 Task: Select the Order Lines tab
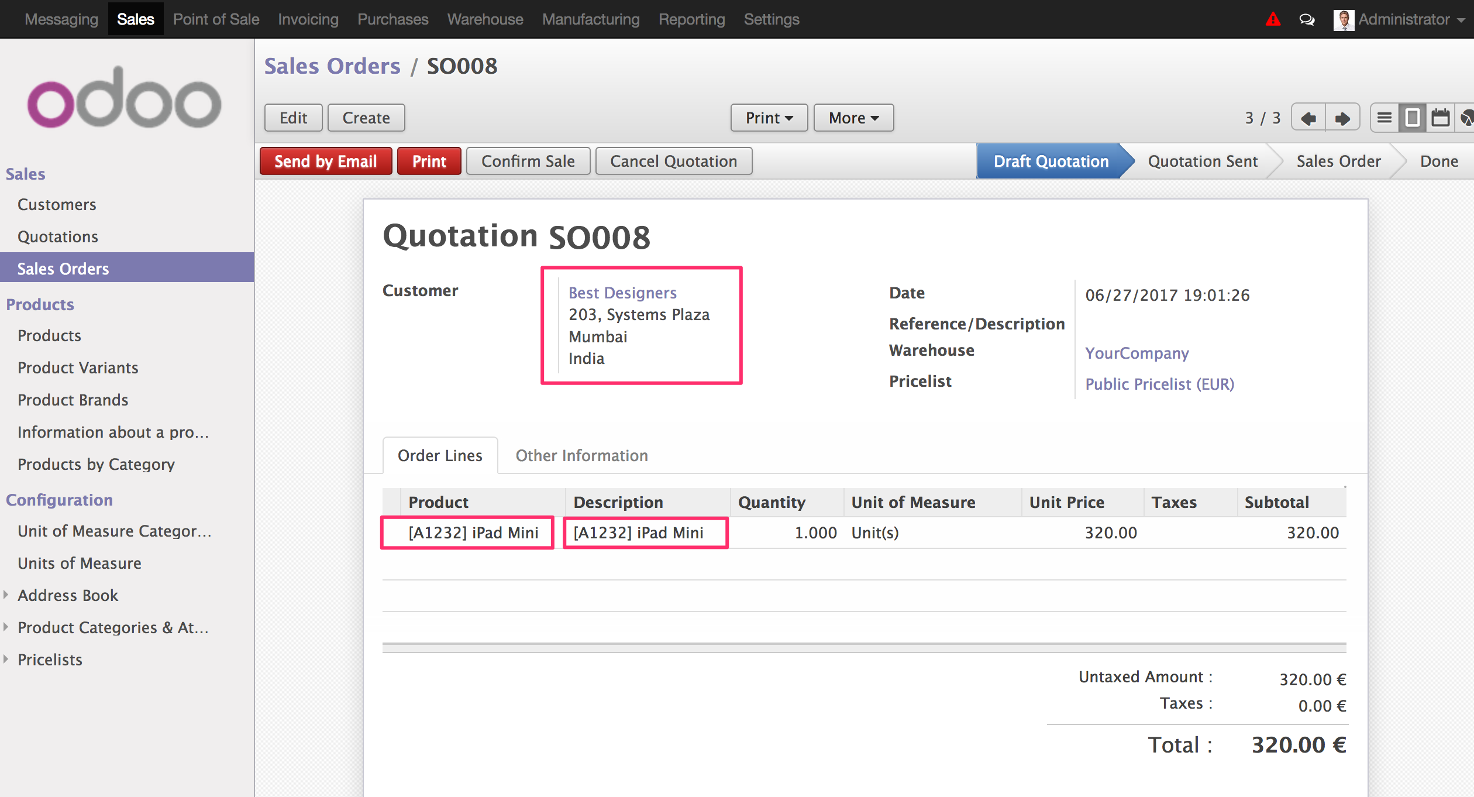tap(439, 455)
